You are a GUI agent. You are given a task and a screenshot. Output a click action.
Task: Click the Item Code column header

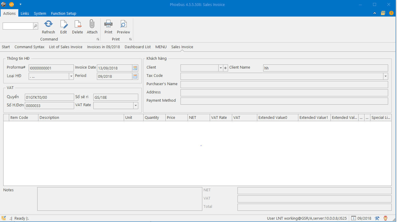click(24, 118)
